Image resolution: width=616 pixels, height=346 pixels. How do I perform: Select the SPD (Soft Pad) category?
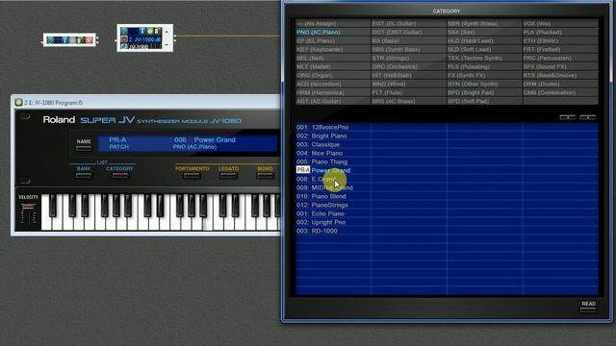coord(484,101)
